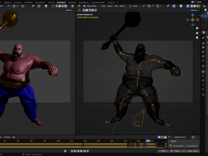Toggle the camera view icon
208x156 pixels.
(197, 38)
